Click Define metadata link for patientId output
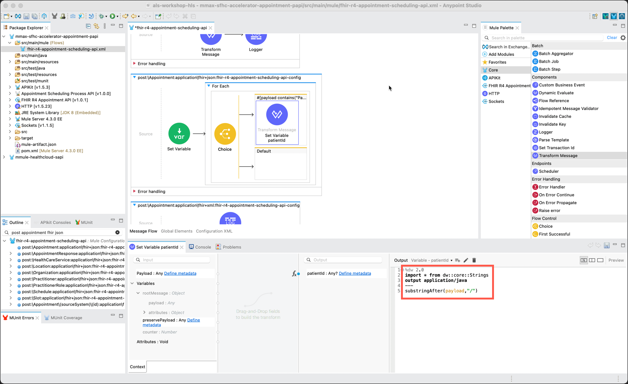The image size is (628, 384). click(355, 273)
